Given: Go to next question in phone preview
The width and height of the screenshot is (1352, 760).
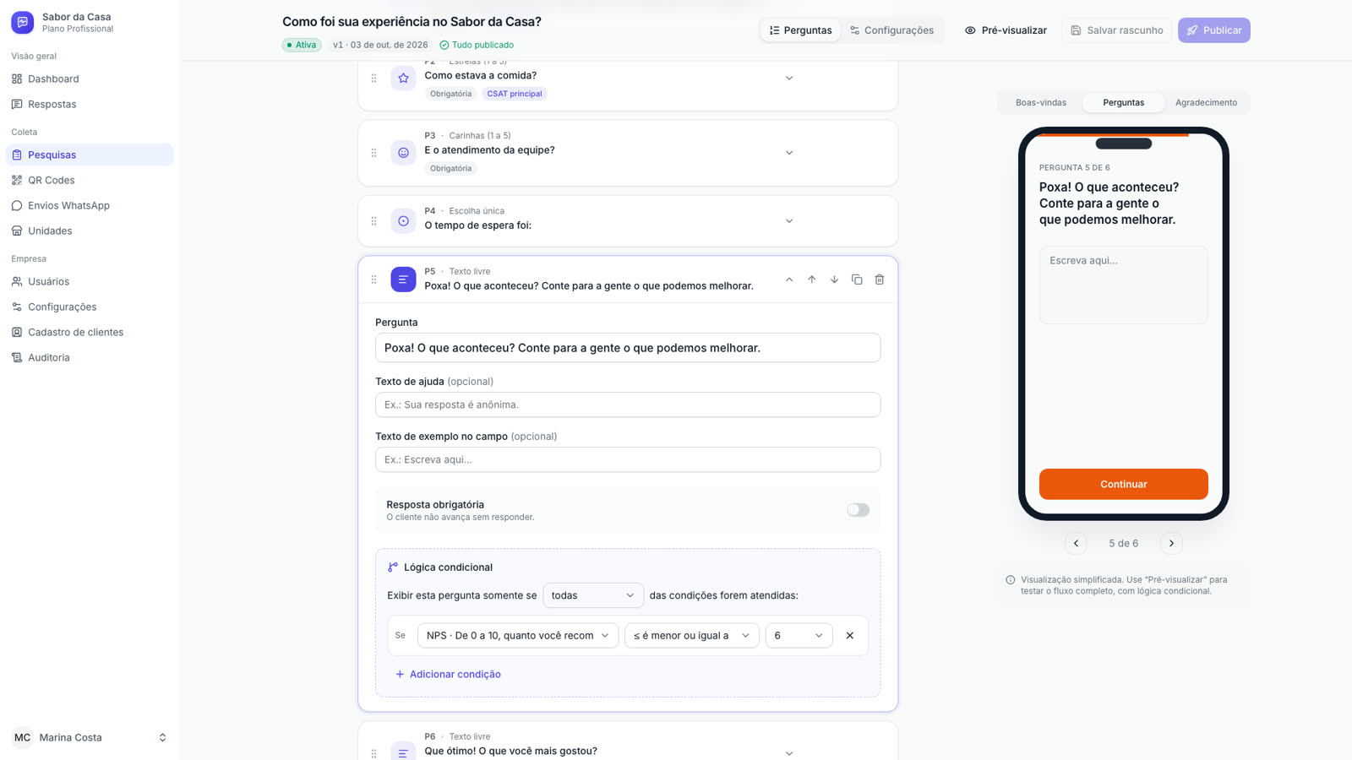Looking at the screenshot, I should point(1171,543).
